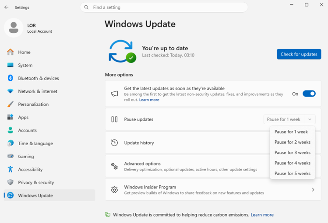Image resolution: width=328 pixels, height=223 pixels.
Task: Go to Apps settings page
Action: [x=49, y=117]
